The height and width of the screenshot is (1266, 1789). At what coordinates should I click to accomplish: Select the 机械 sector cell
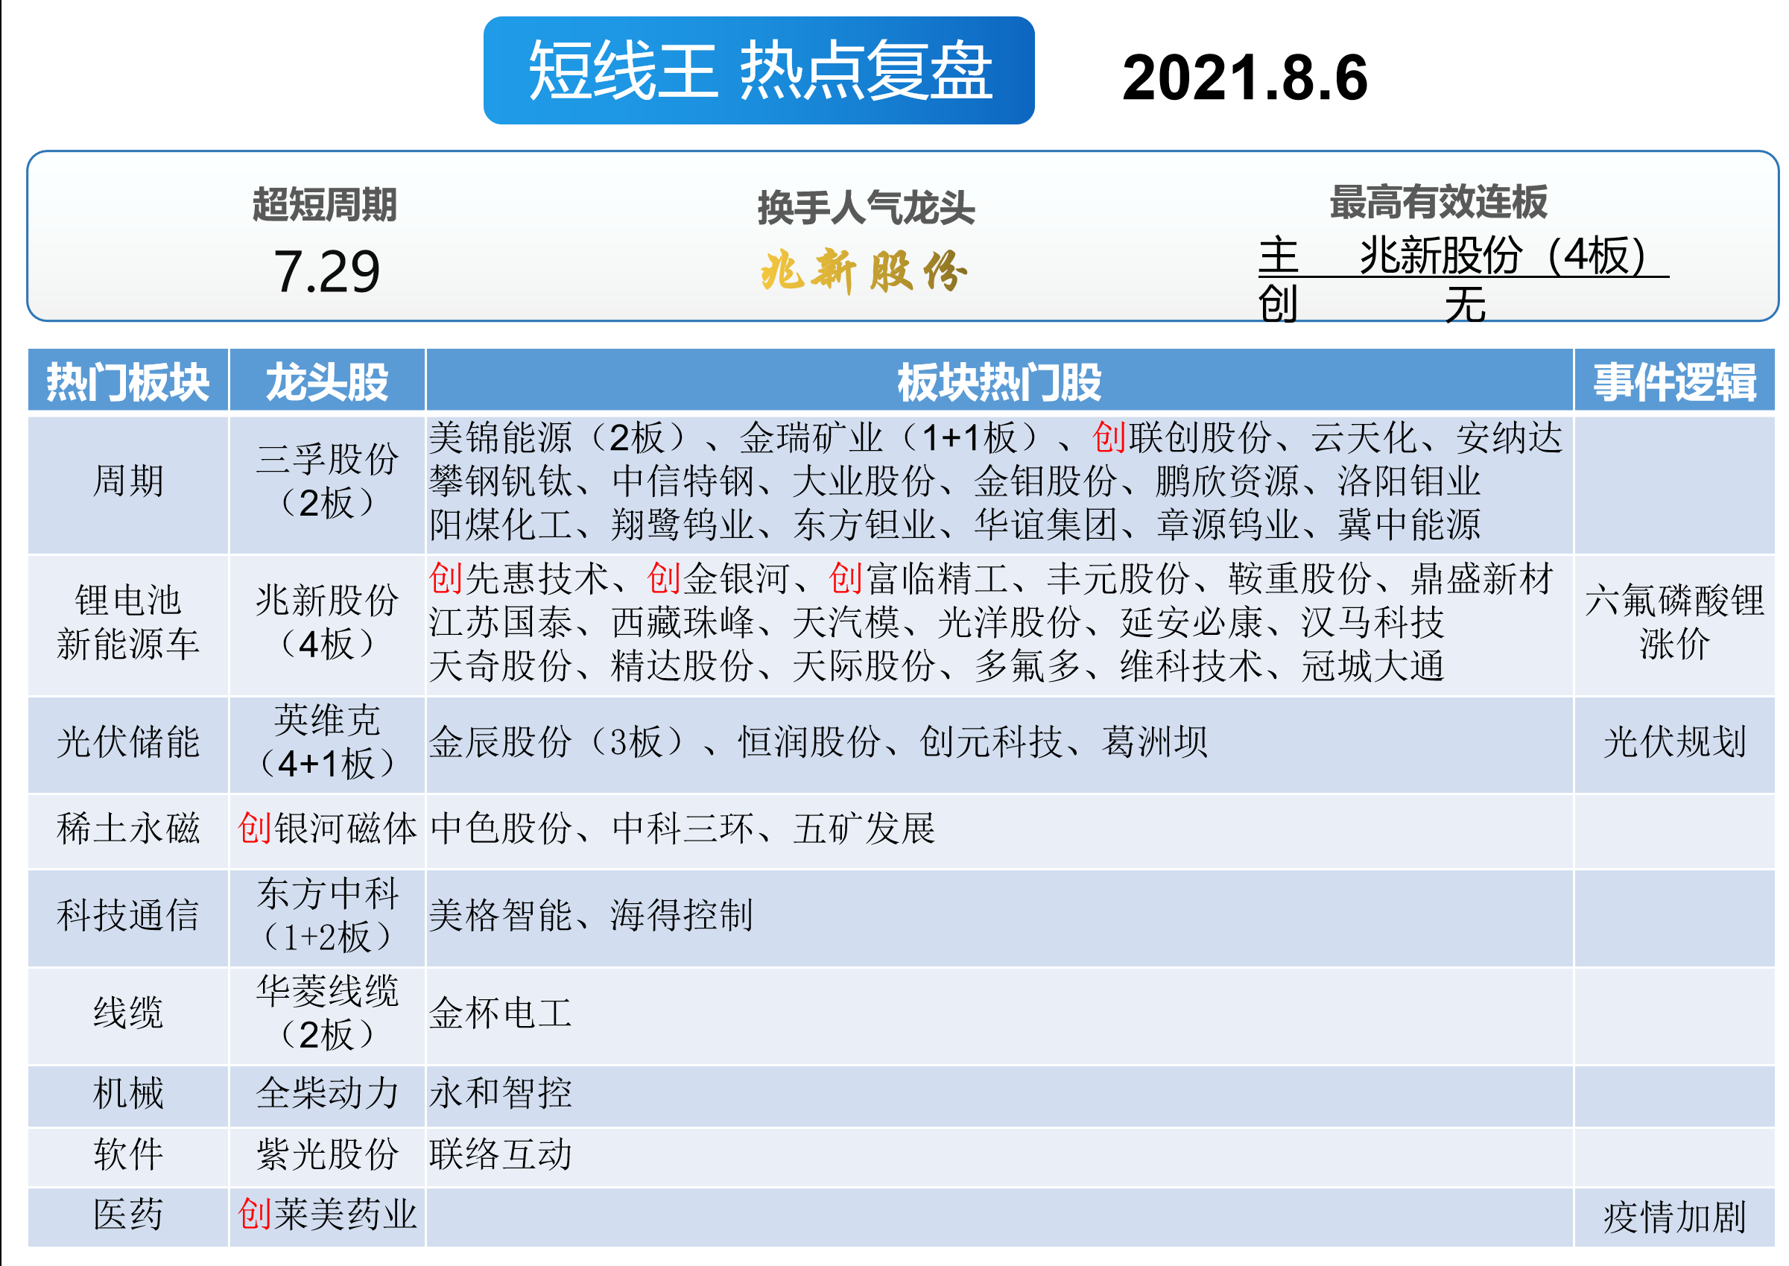[x=128, y=1095]
